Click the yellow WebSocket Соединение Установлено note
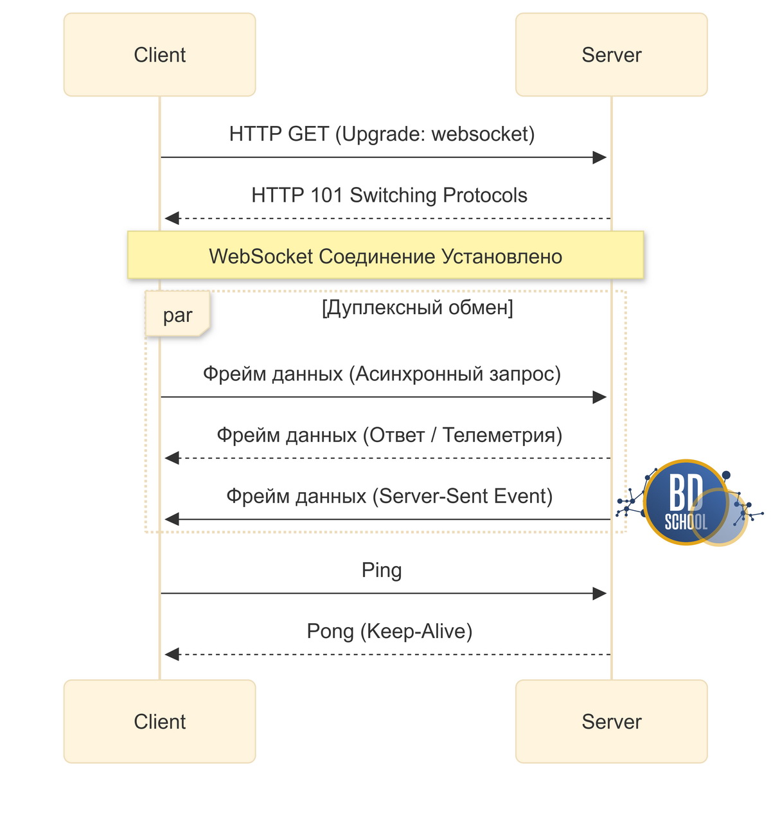The height and width of the screenshot is (816, 771). [x=385, y=256]
